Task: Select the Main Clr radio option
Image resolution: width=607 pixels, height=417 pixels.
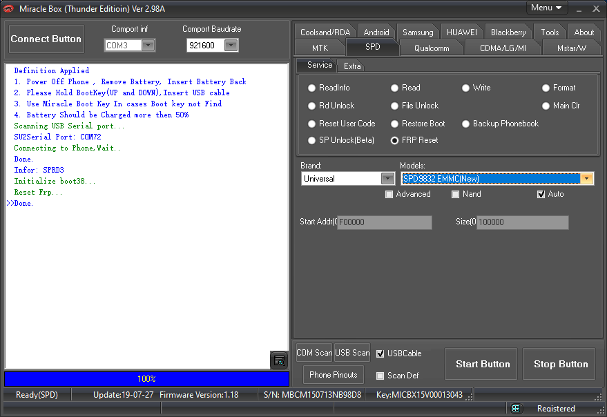Action: coord(546,106)
